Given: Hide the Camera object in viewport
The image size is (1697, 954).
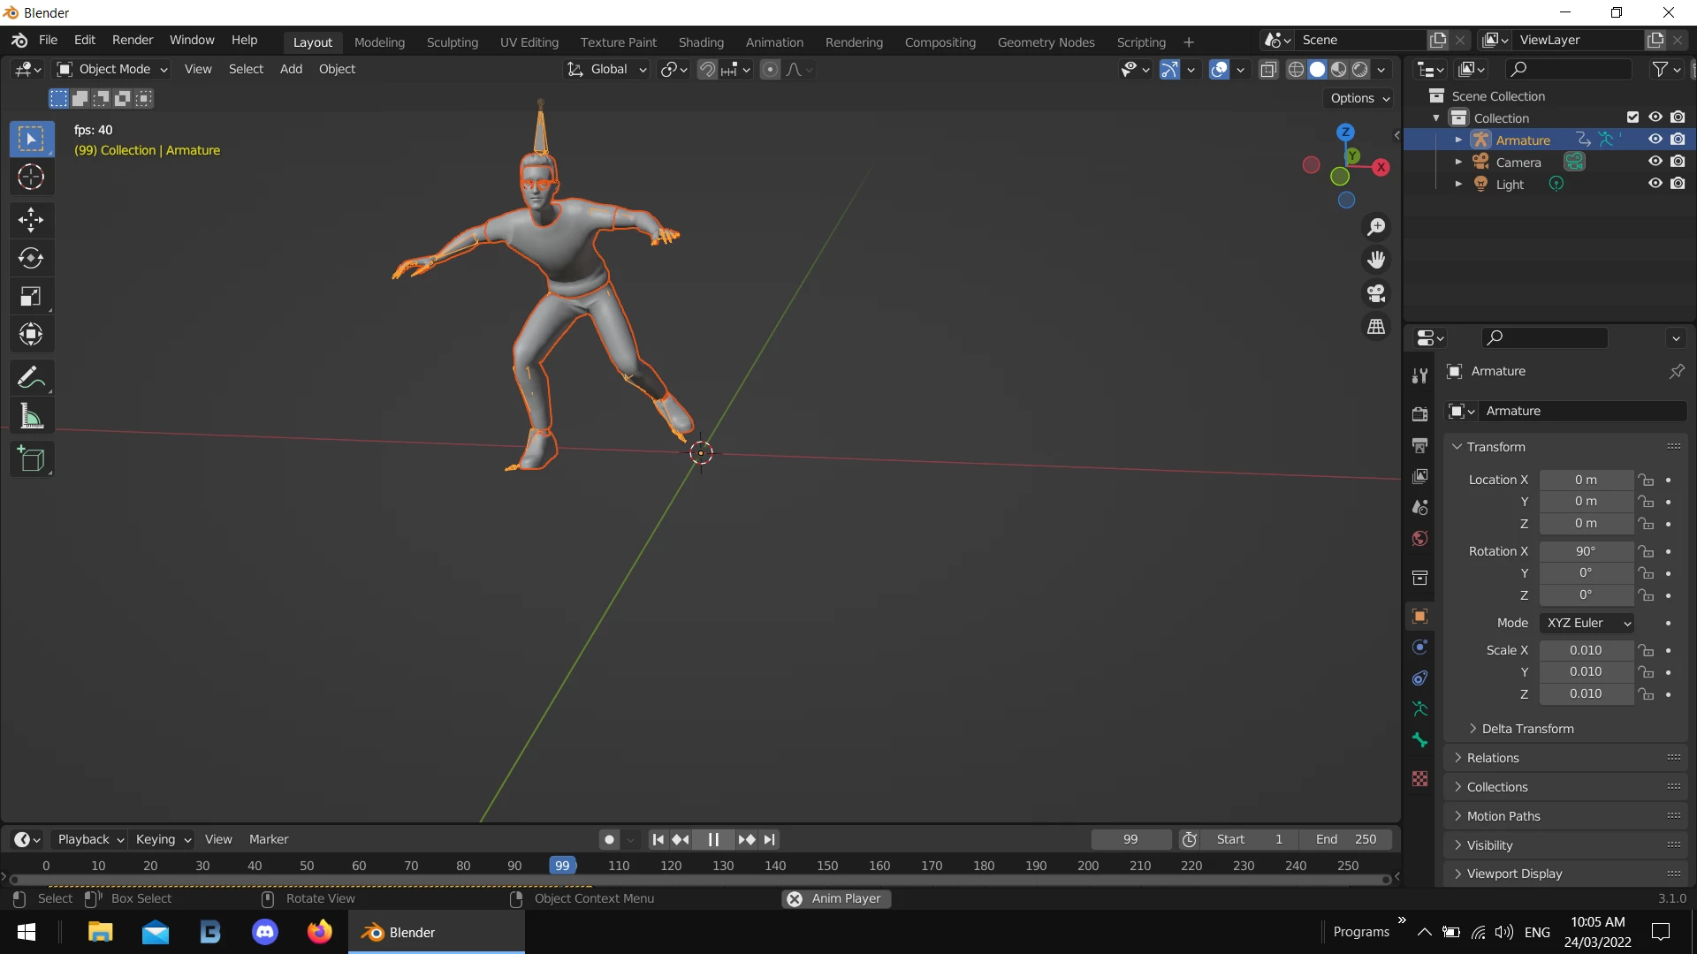Looking at the screenshot, I should click(1655, 162).
